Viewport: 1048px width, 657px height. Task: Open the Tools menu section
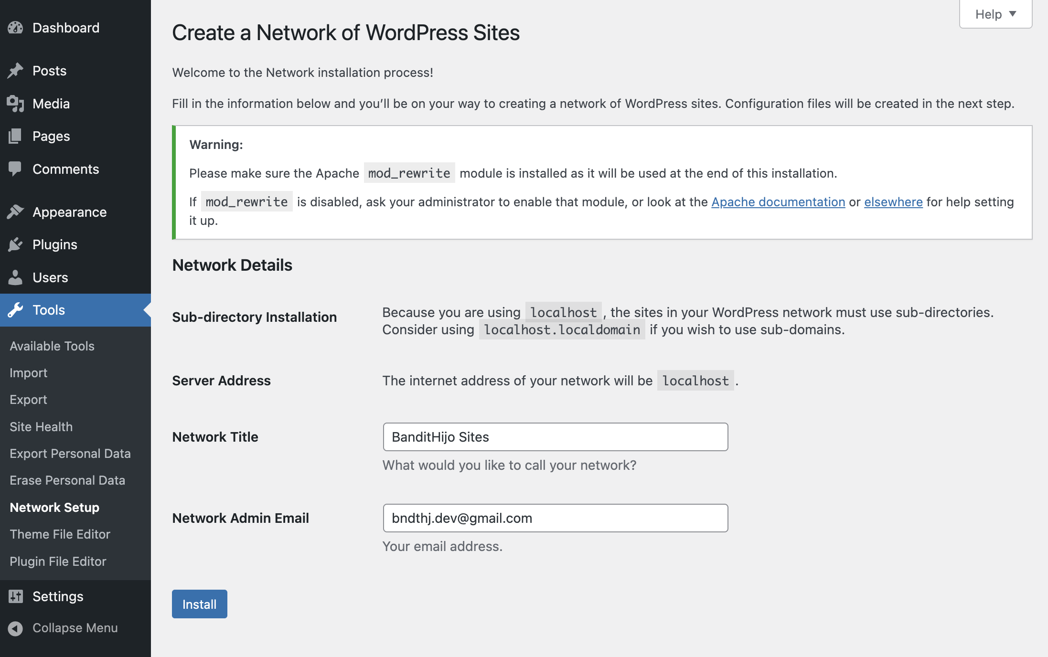pos(49,310)
